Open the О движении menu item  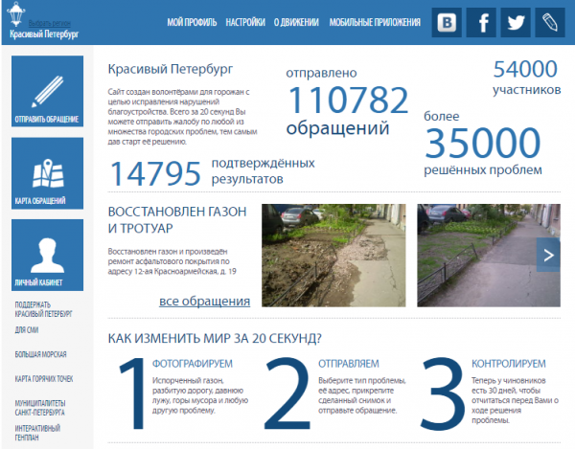(x=296, y=22)
